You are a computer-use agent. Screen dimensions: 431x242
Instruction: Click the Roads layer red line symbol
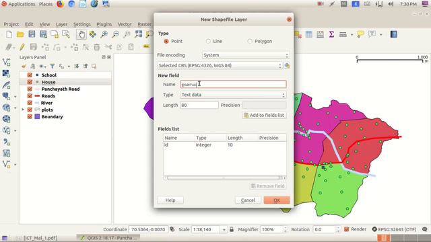click(x=37, y=95)
